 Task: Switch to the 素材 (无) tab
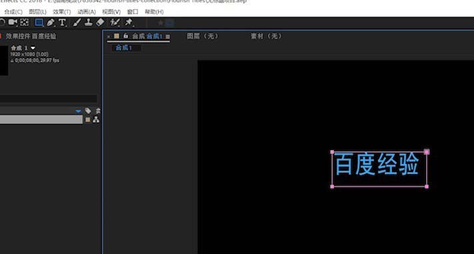266,36
